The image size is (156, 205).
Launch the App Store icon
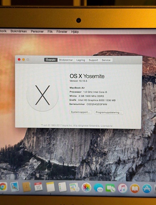[147, 188]
